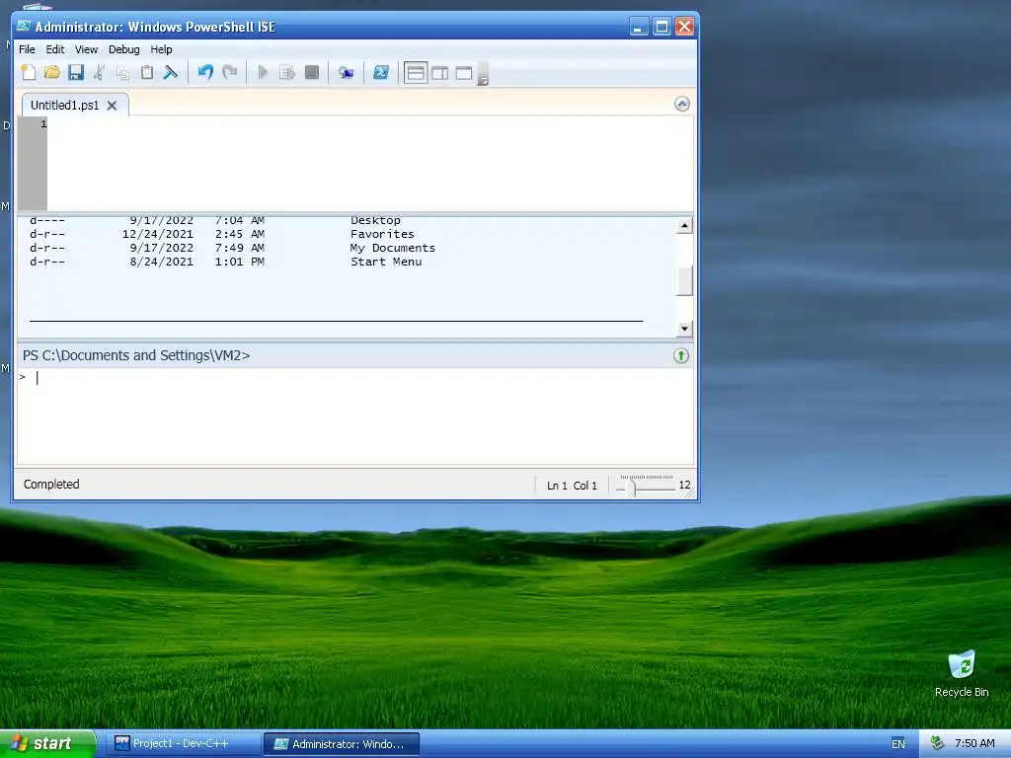Switch to Project1 - Dev-C++ taskbar button
Screen dimensions: 1011x758
(x=182, y=744)
